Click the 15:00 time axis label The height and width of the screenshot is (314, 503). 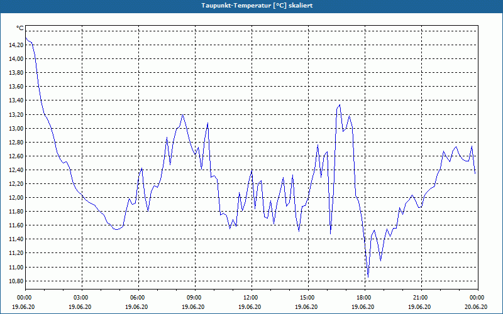coord(308,298)
